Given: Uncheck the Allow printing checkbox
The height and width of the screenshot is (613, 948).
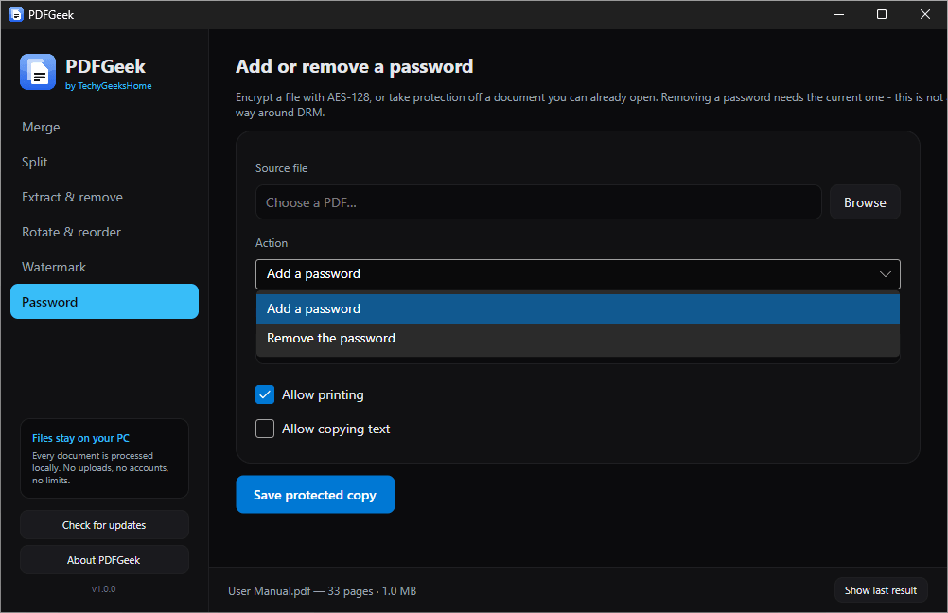Looking at the screenshot, I should [x=265, y=394].
